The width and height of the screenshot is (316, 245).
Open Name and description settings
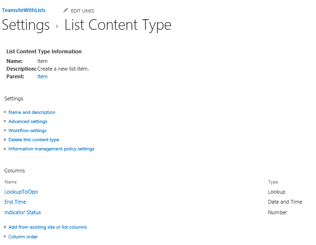(x=32, y=112)
